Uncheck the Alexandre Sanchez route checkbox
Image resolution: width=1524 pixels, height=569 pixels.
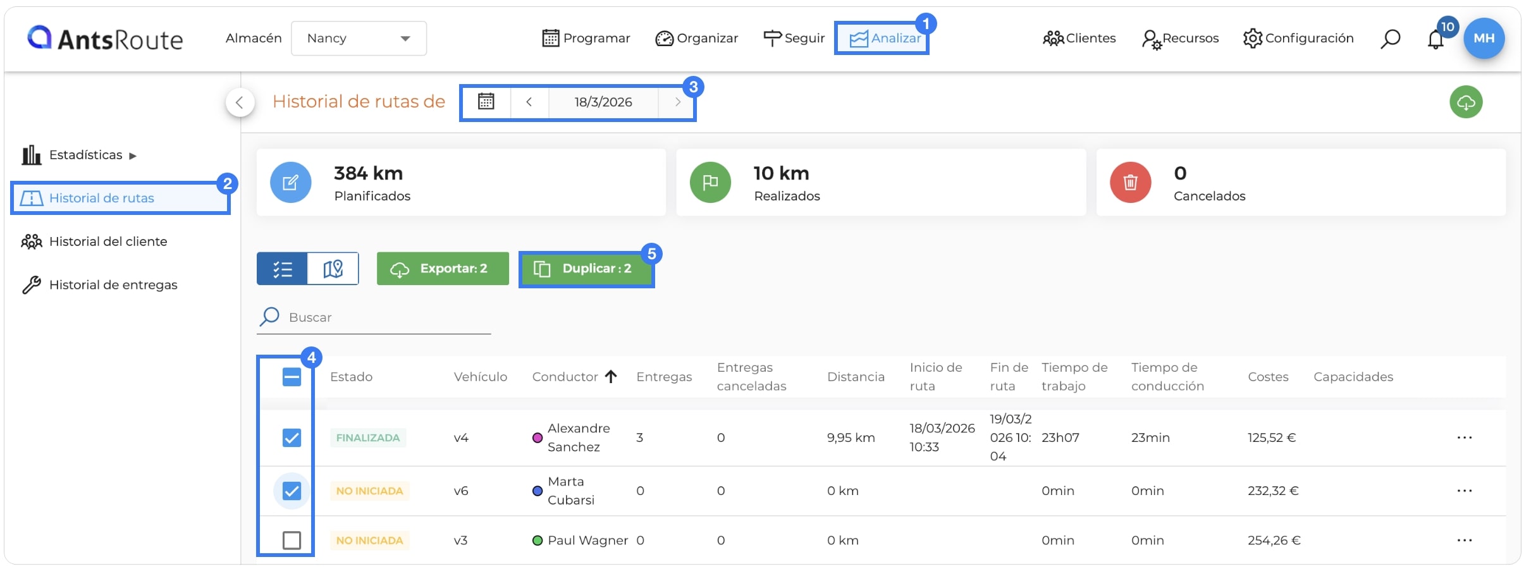coord(292,438)
